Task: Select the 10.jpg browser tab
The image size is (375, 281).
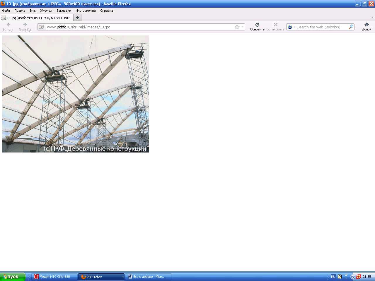Action: 37,18
